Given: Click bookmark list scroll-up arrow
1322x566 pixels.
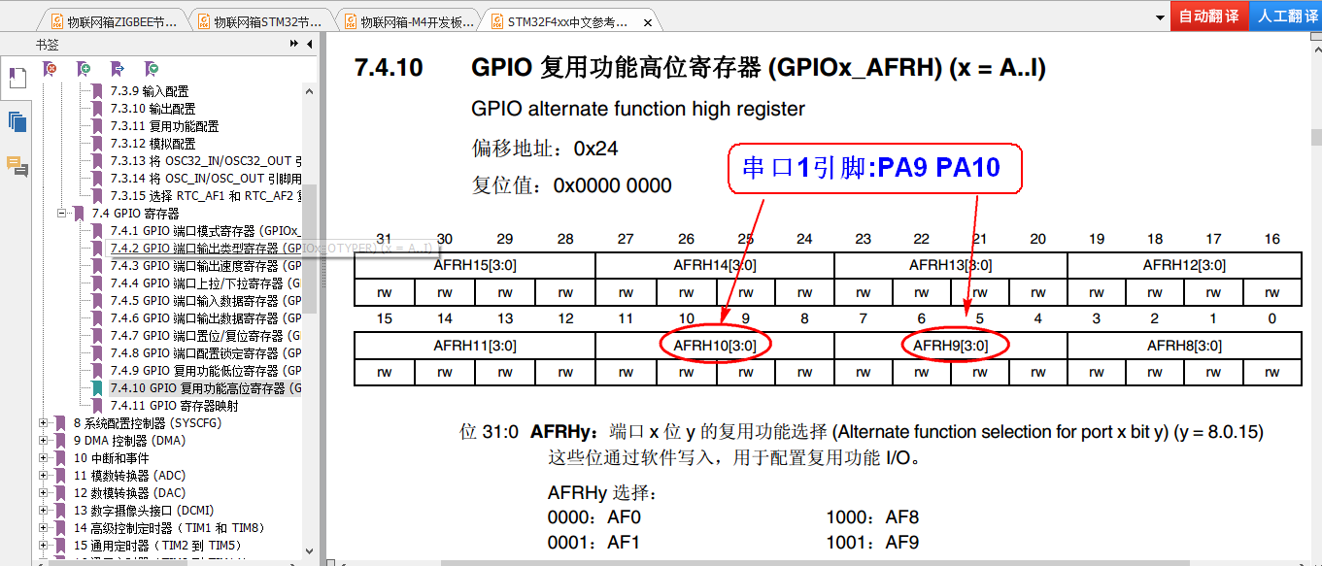Looking at the screenshot, I should (x=311, y=91).
